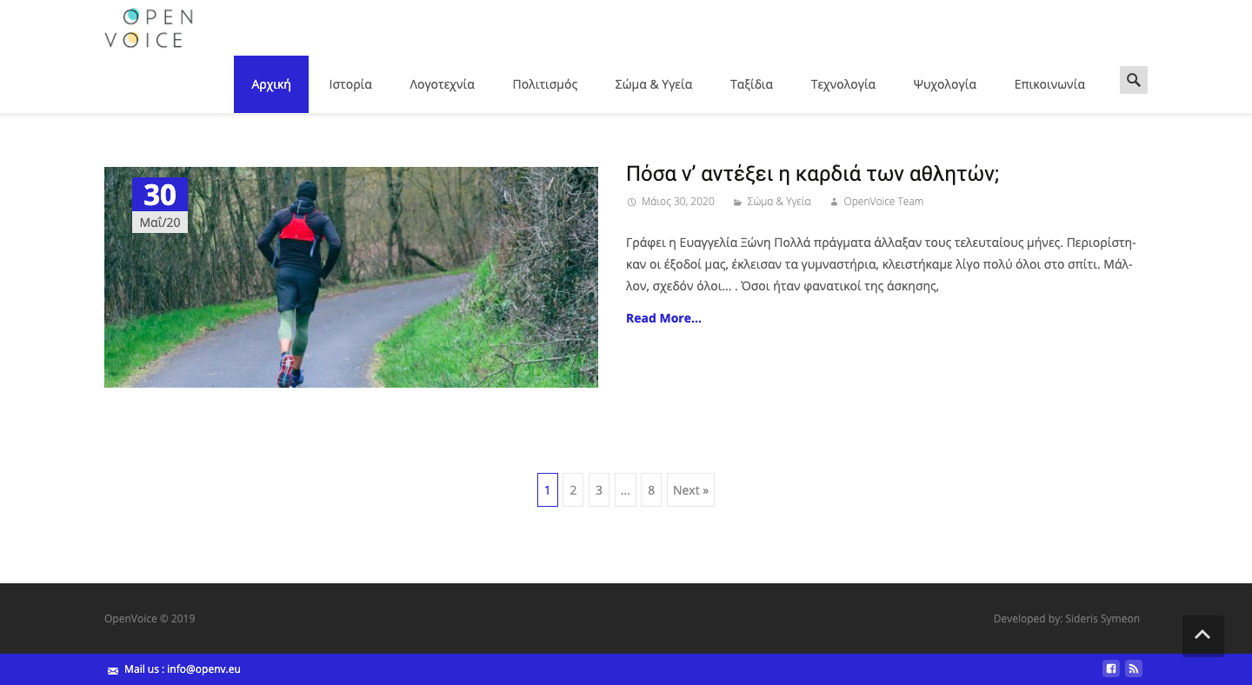Image resolution: width=1252 pixels, height=685 pixels.
Task: Open the Τεχνολογία menu item
Action: [x=842, y=84]
